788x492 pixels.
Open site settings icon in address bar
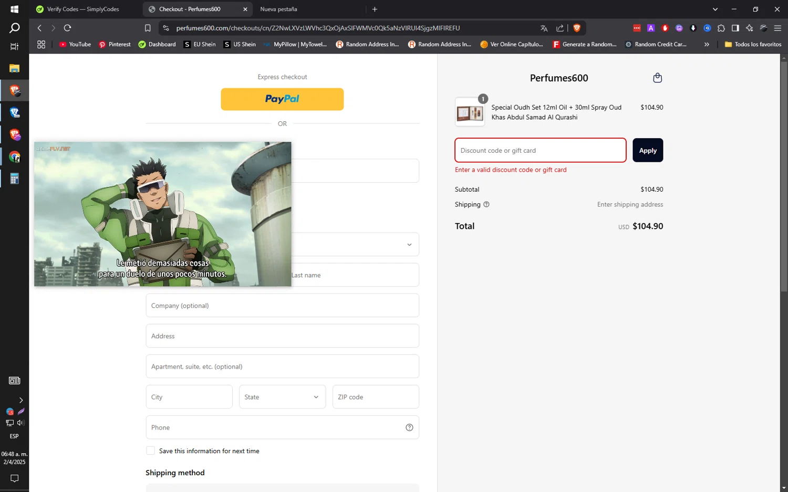click(x=166, y=28)
